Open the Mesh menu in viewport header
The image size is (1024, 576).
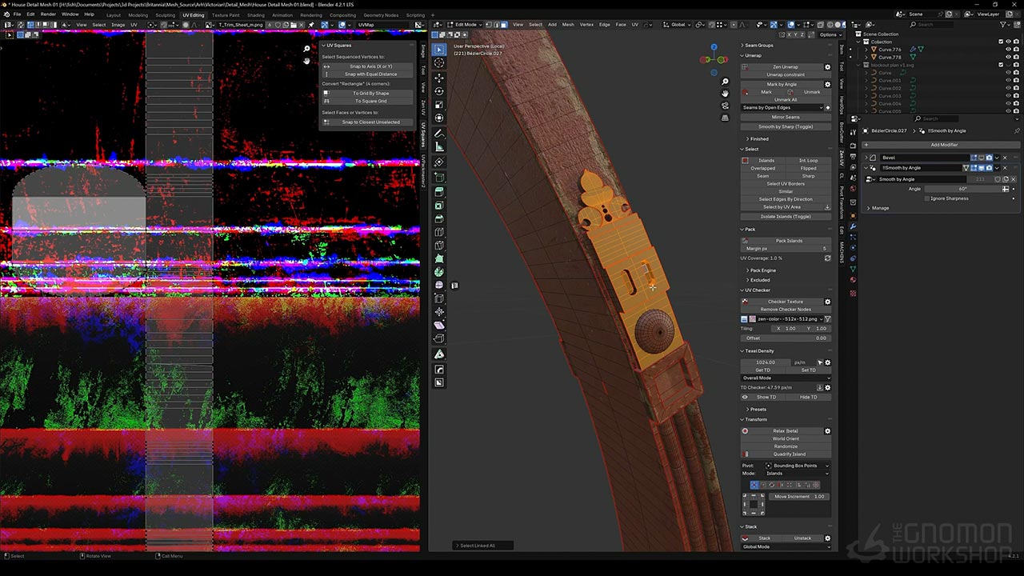point(568,25)
